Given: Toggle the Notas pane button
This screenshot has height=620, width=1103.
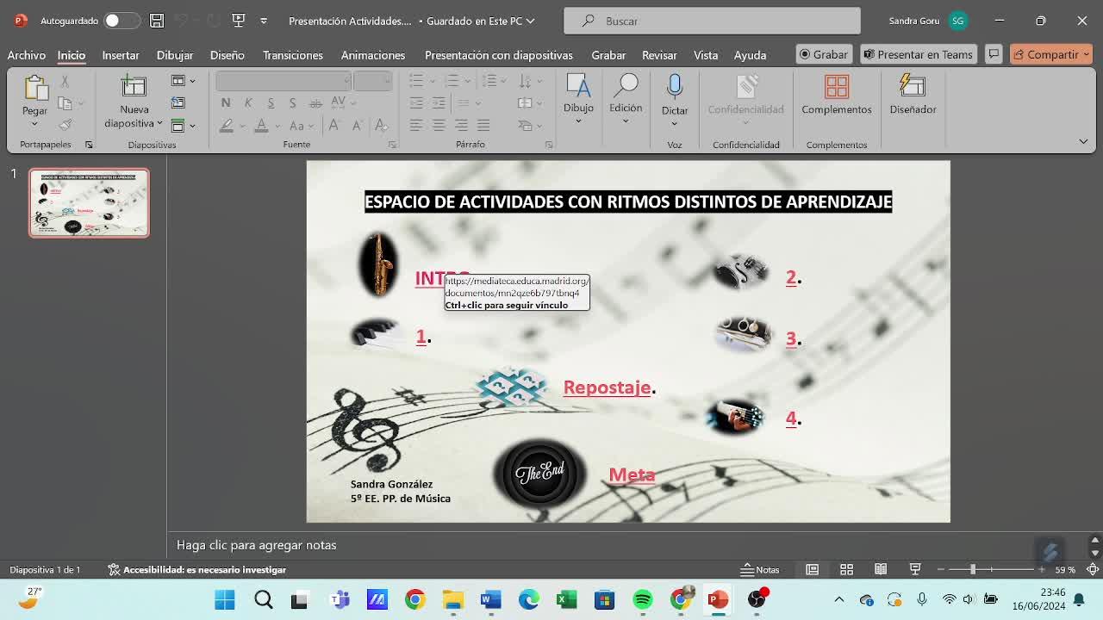Looking at the screenshot, I should [x=760, y=569].
